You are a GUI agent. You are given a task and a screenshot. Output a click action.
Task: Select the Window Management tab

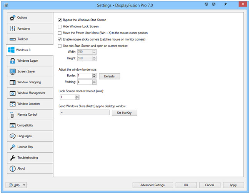point(30,93)
